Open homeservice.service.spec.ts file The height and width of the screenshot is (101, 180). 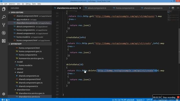pos(30,58)
